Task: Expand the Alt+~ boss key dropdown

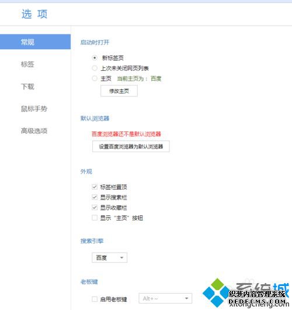Action: pos(165,298)
